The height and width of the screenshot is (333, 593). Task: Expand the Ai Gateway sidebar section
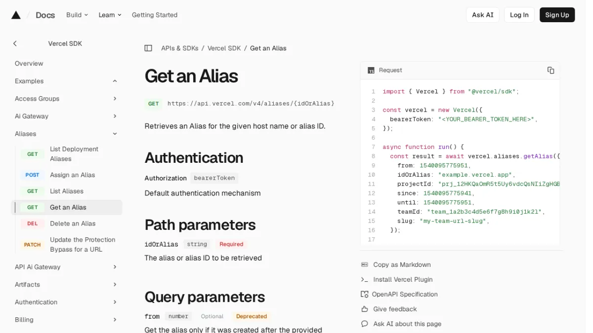[115, 116]
